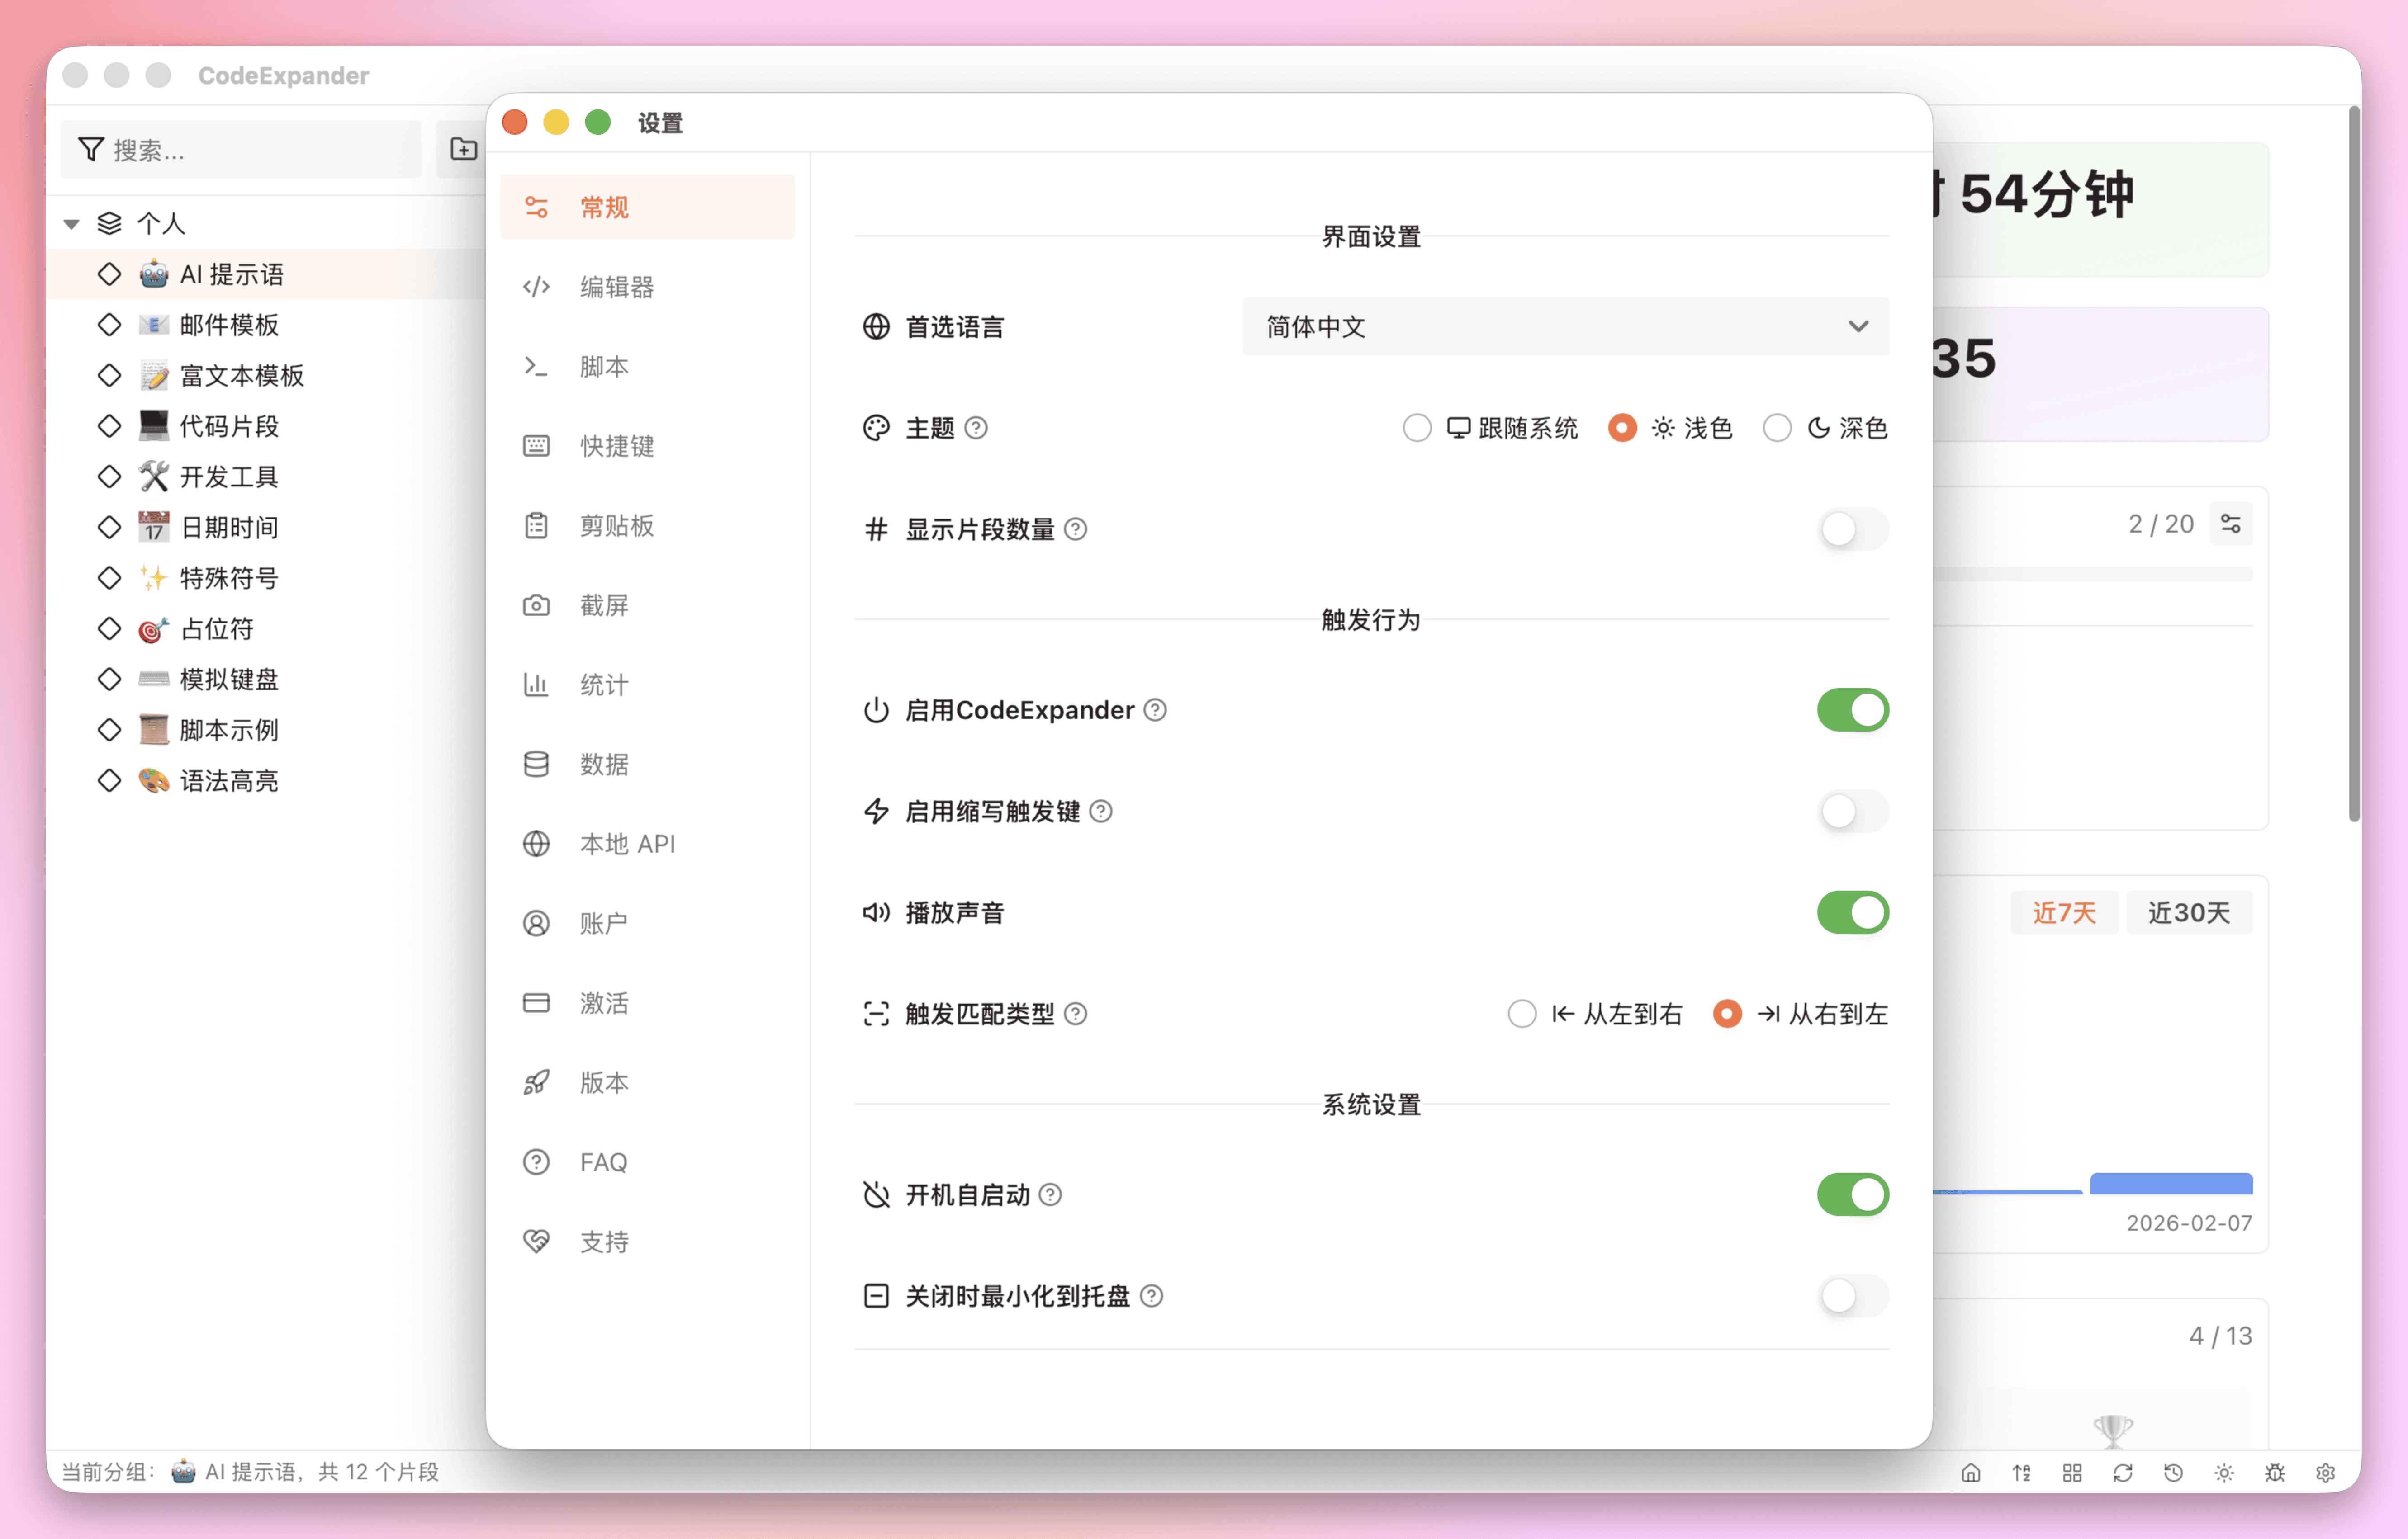View the 统计 settings section
This screenshot has height=1539, width=2408.
pos(603,685)
